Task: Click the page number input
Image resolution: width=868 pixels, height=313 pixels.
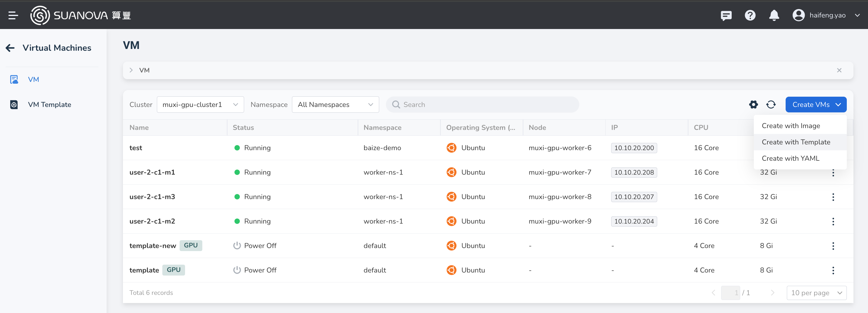Action: [730, 293]
